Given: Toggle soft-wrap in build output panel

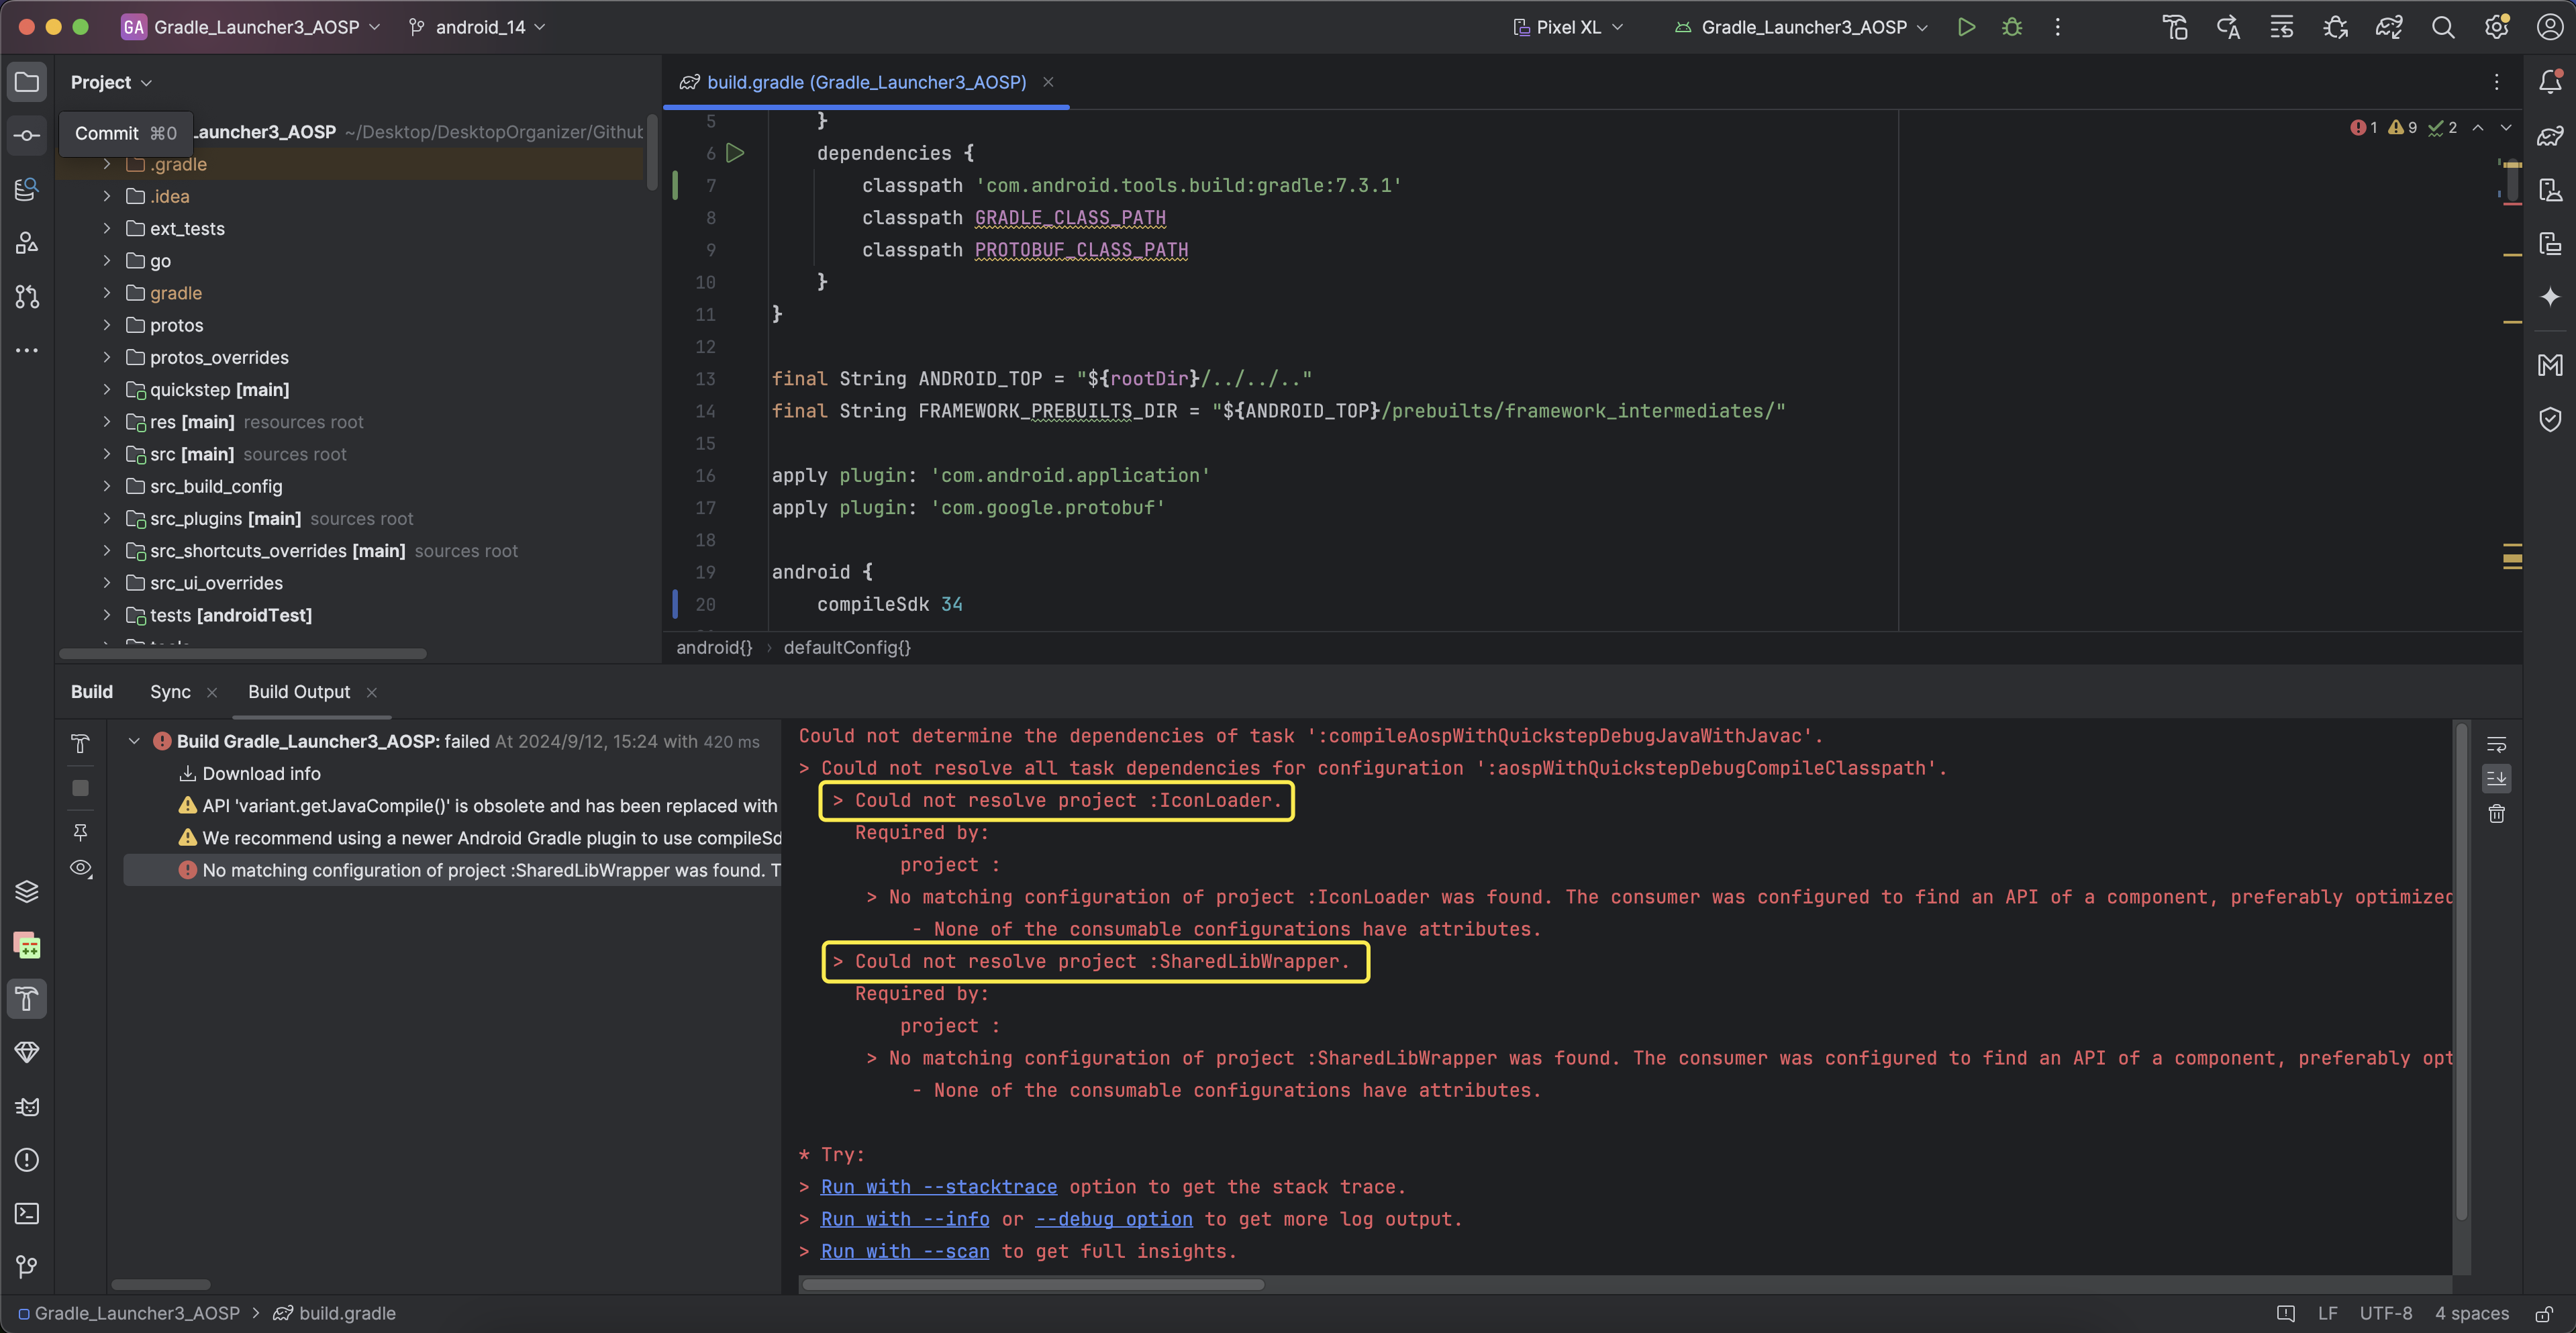Looking at the screenshot, I should [x=2496, y=744].
